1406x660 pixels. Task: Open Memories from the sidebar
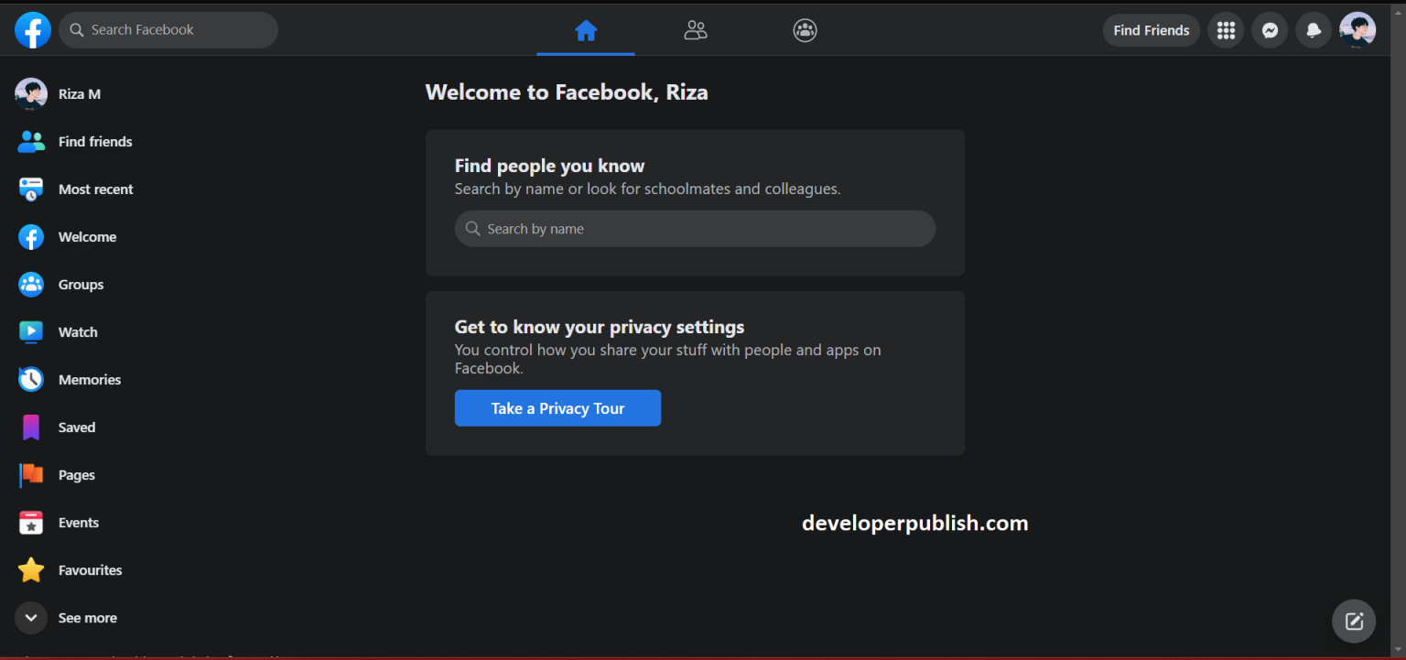89,379
